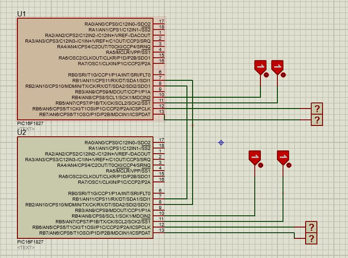Select the logic probe on U2 RB6/ICSPCLK wire

(311, 227)
